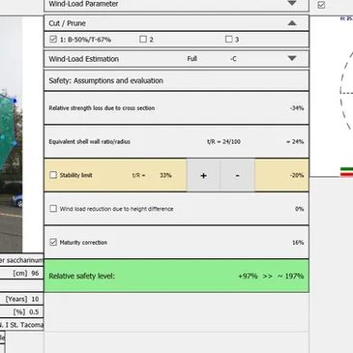Expand the Wind-Load Parameter section
Viewport: 353px width, 353px height.
(x=292, y=3)
